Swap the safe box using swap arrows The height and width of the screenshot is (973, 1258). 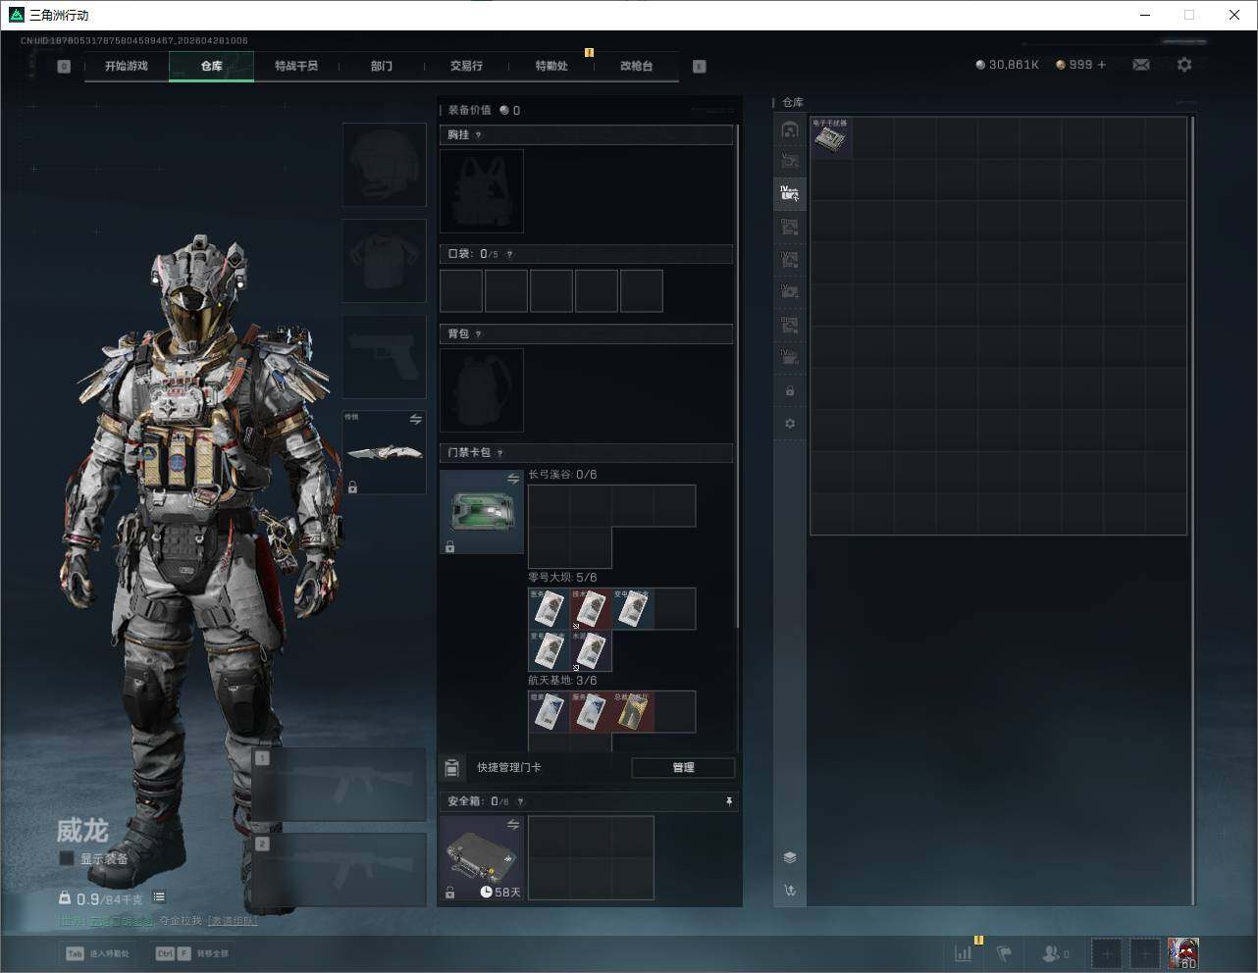[513, 825]
